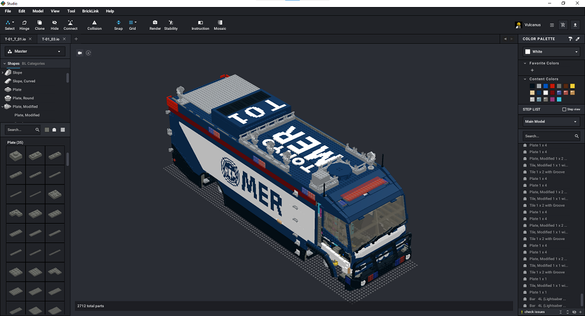Click the icon next to Vulcanus name
The height and width of the screenshot is (316, 585).
coord(552,25)
